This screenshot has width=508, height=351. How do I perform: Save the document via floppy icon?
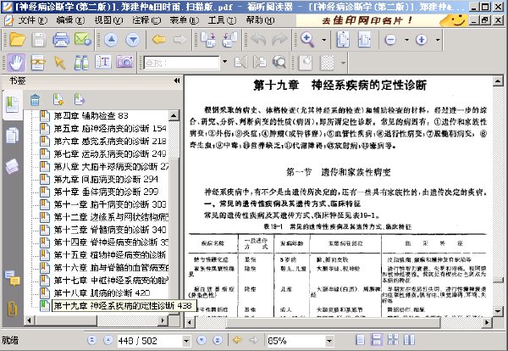pos(39,40)
